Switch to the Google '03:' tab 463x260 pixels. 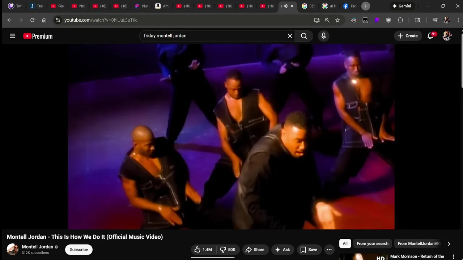[309, 6]
